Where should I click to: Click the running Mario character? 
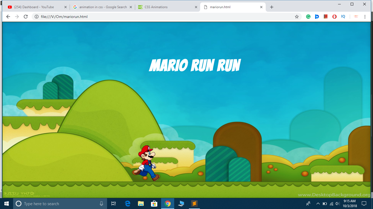(x=146, y=163)
